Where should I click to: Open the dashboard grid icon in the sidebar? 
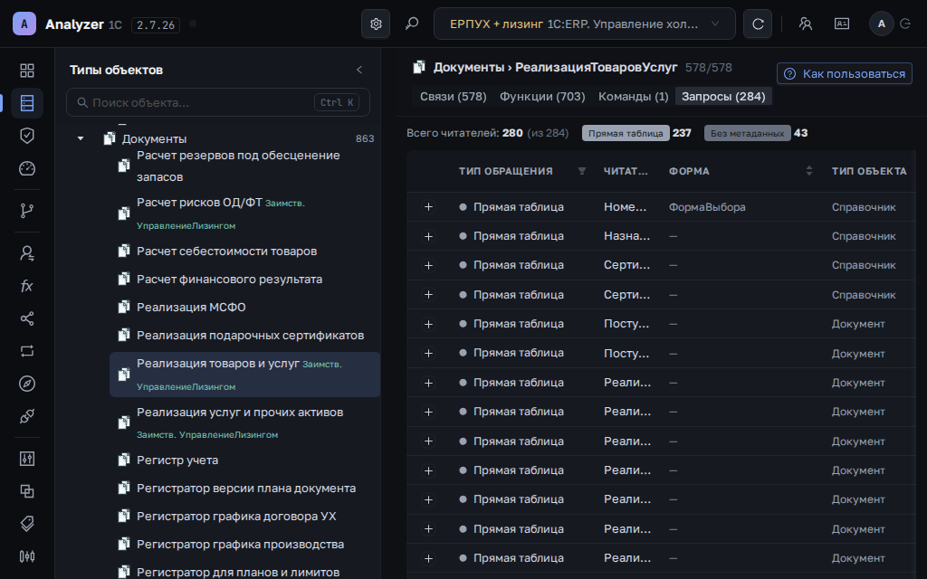click(27, 71)
